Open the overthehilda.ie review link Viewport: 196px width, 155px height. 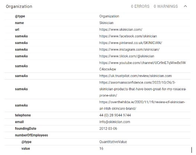point(142,105)
